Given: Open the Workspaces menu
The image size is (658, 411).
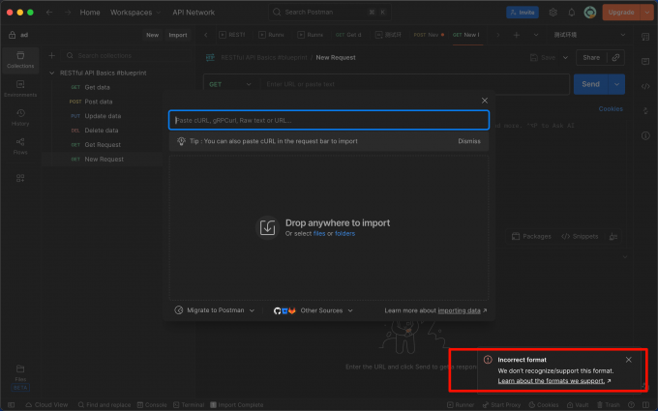Looking at the screenshot, I should tap(135, 13).
